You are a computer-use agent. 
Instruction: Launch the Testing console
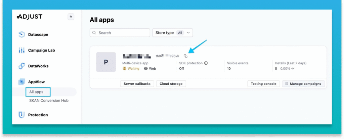tap(263, 84)
